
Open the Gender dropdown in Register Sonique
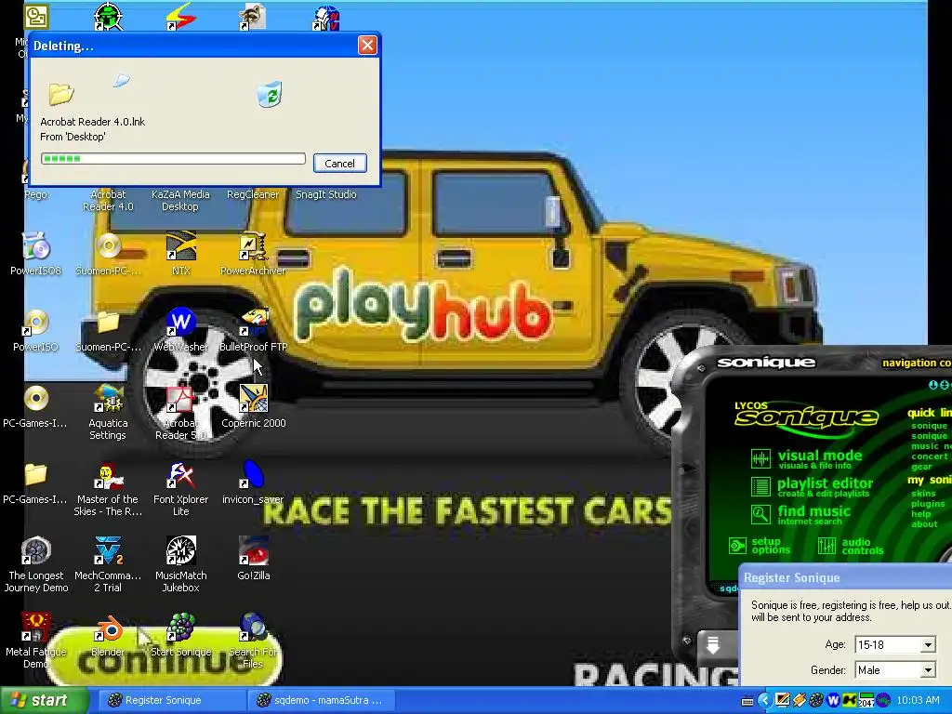click(928, 670)
